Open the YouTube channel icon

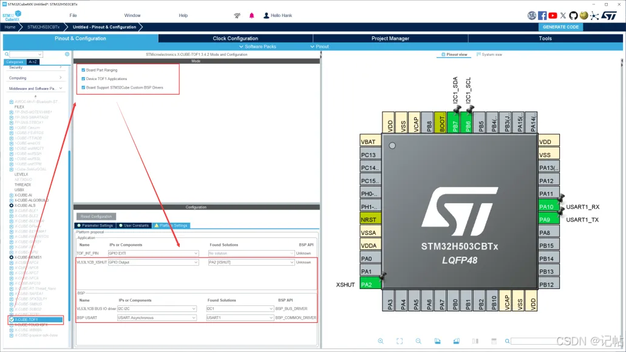point(553,16)
